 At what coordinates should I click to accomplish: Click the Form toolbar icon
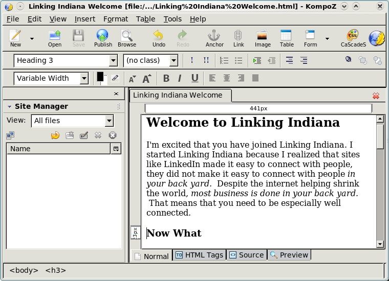click(310, 35)
